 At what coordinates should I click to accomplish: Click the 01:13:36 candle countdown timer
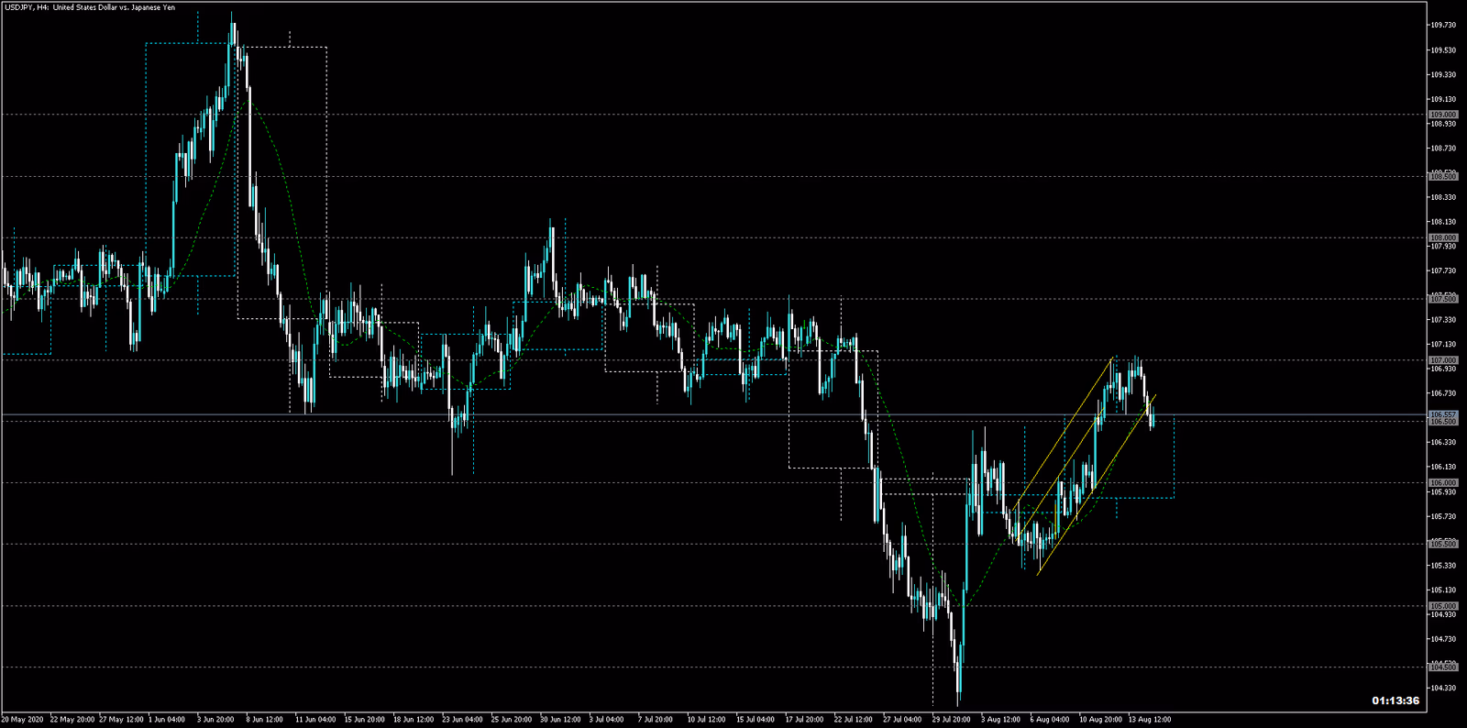tap(1395, 700)
